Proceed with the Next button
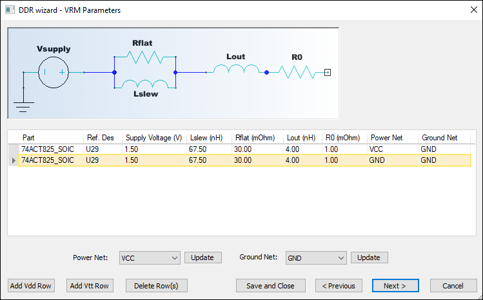 point(395,286)
